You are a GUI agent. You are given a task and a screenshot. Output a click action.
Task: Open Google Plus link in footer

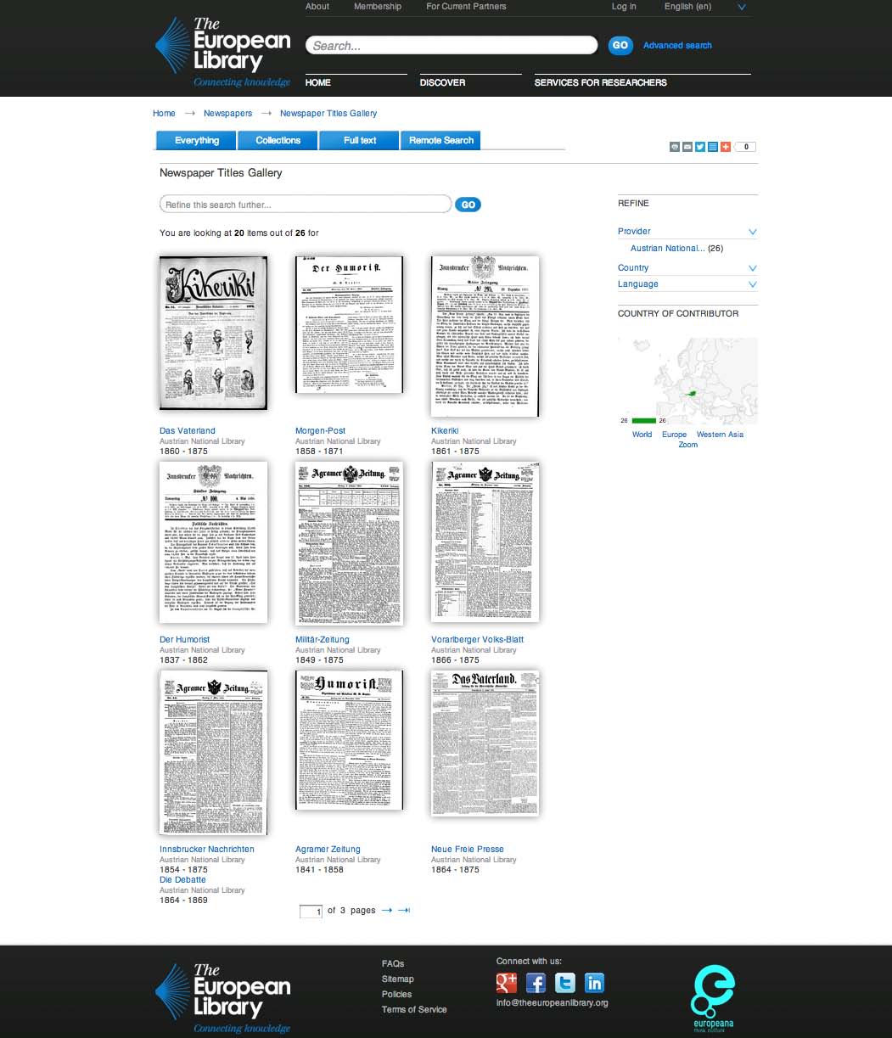click(x=507, y=983)
